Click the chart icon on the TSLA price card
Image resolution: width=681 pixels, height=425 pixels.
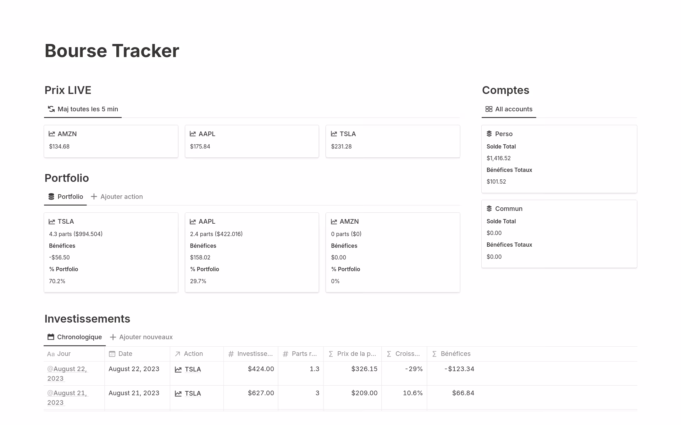click(333, 134)
